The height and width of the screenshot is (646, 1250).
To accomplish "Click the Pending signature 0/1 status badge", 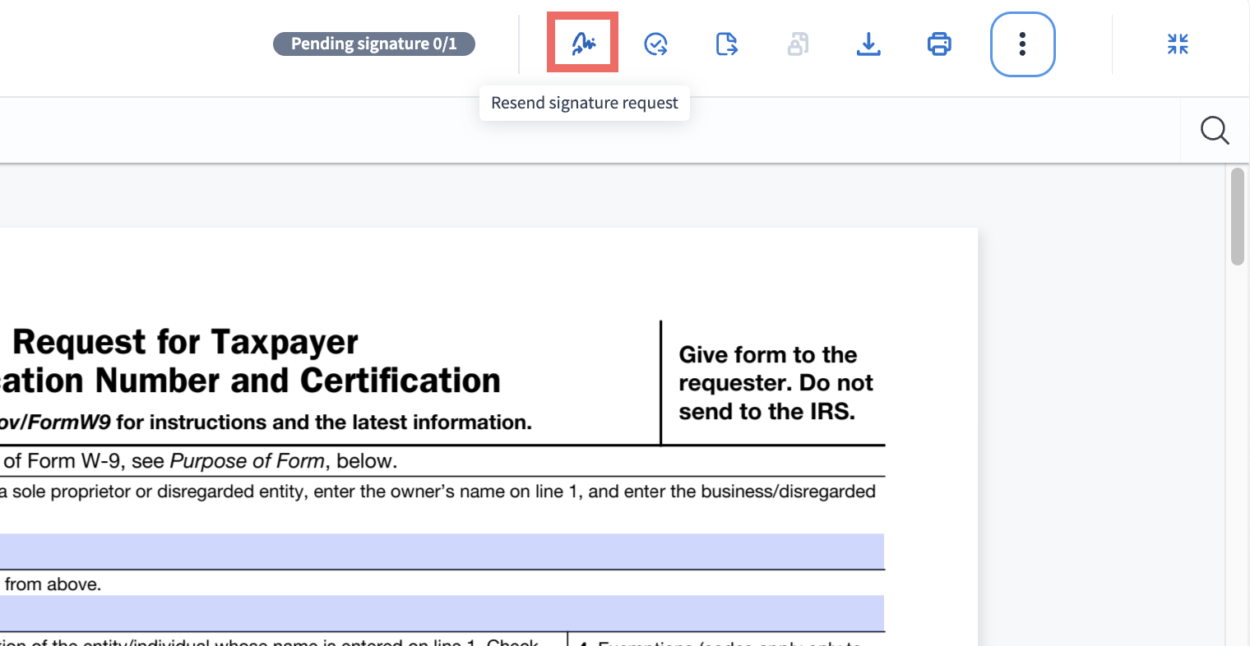I will (x=374, y=44).
